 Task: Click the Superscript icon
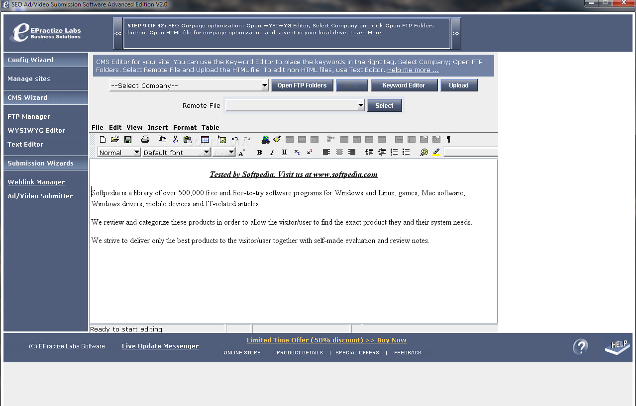[310, 153]
